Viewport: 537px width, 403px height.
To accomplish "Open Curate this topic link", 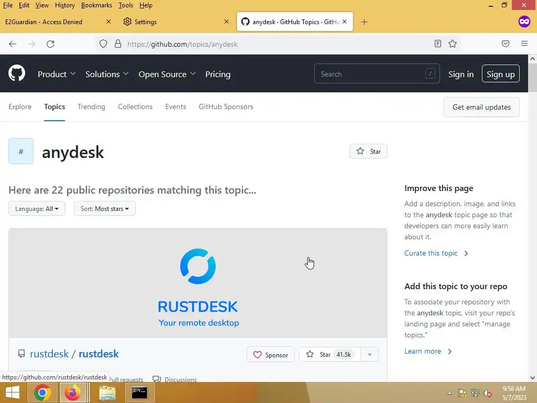I will pos(436,253).
